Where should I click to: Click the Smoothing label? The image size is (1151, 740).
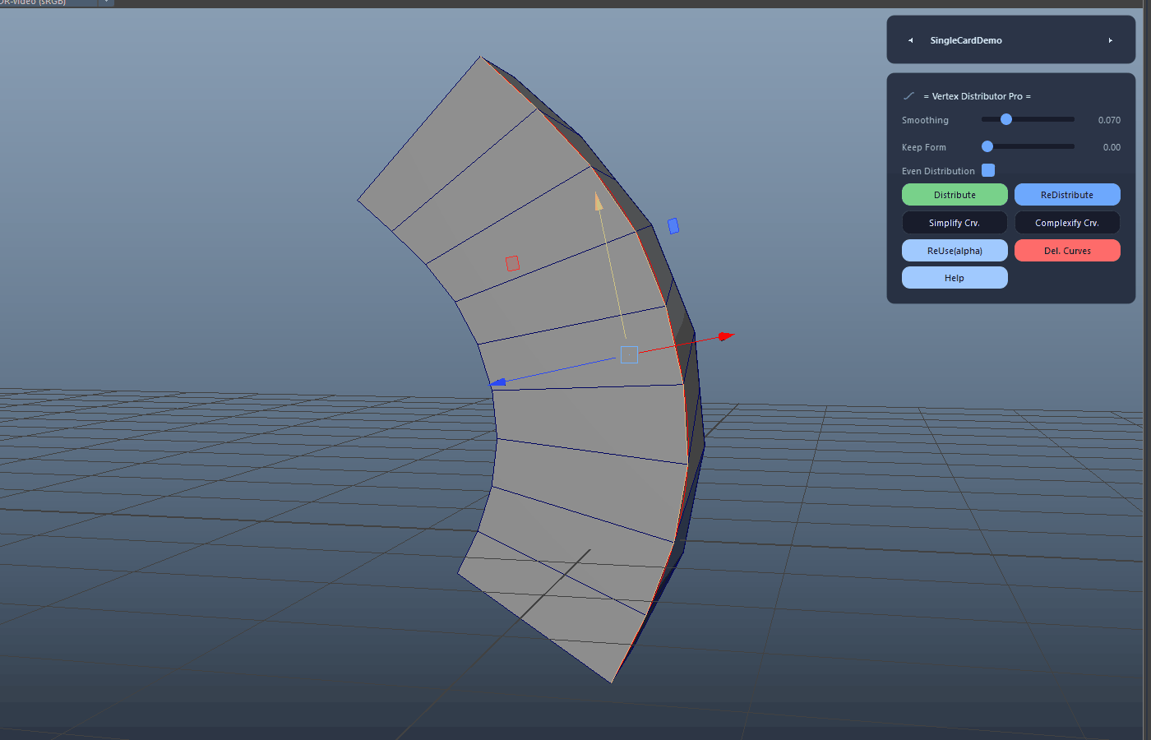(x=925, y=120)
